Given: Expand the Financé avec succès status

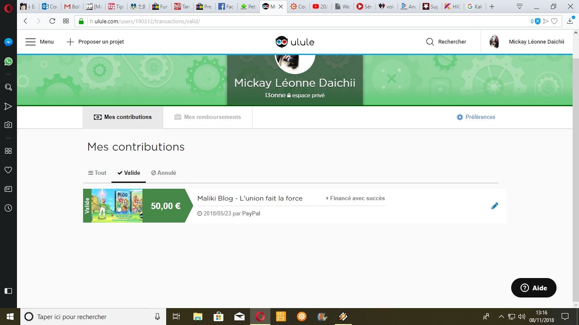Looking at the screenshot, I should coord(355,198).
